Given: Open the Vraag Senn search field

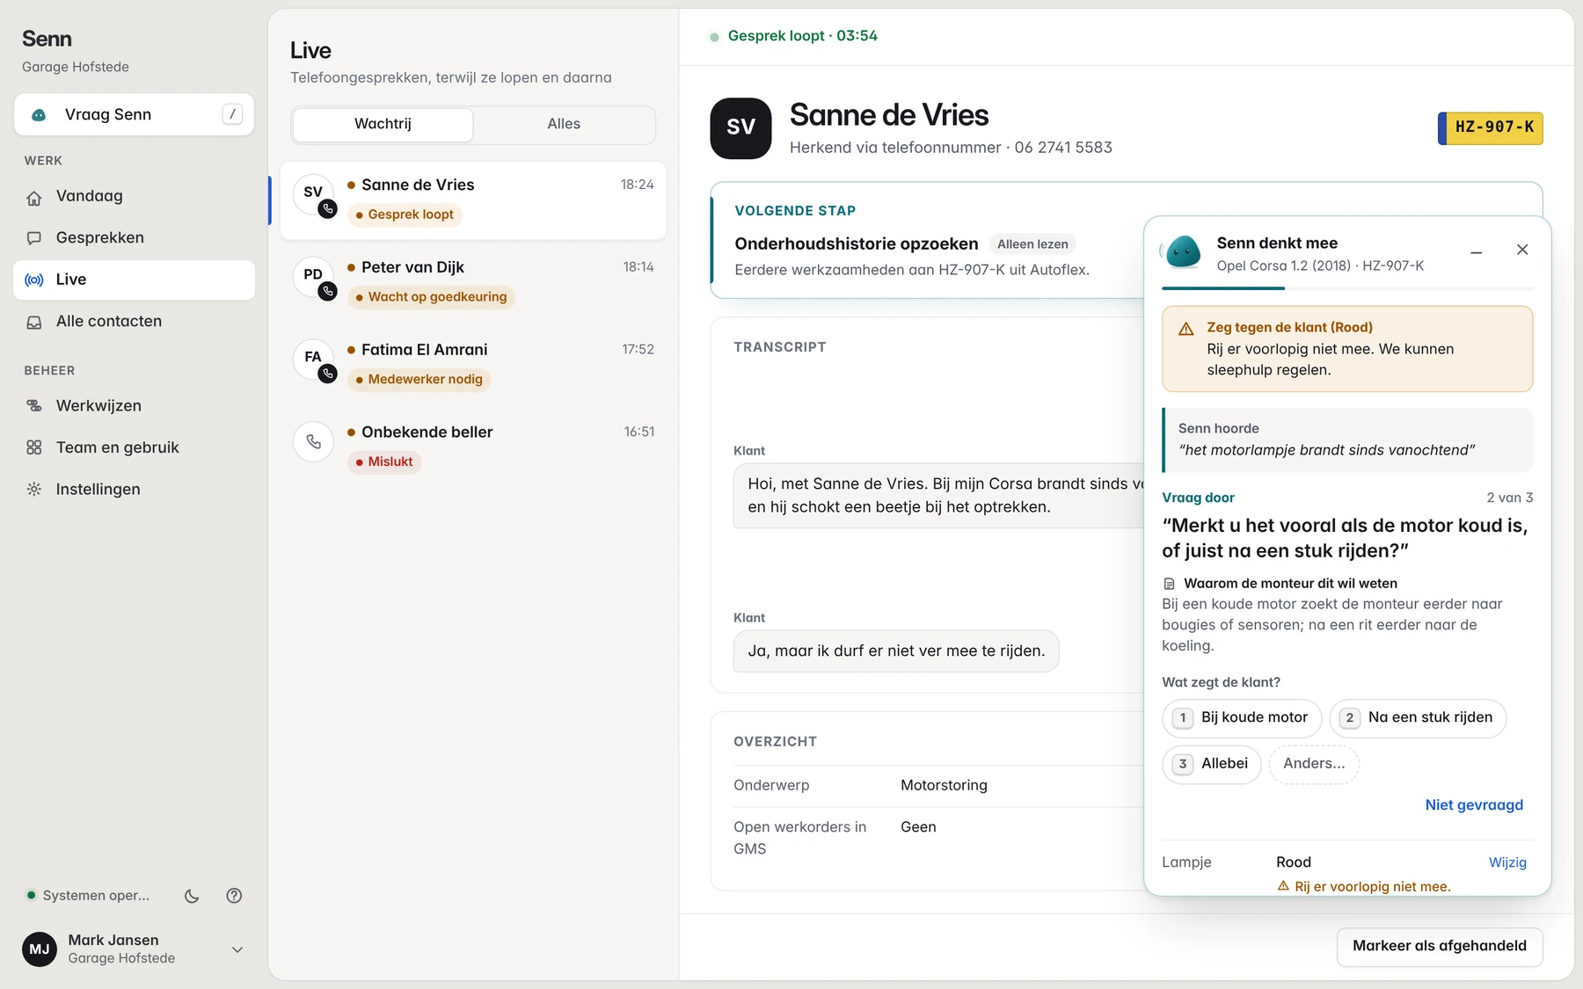Looking at the screenshot, I should (134, 115).
